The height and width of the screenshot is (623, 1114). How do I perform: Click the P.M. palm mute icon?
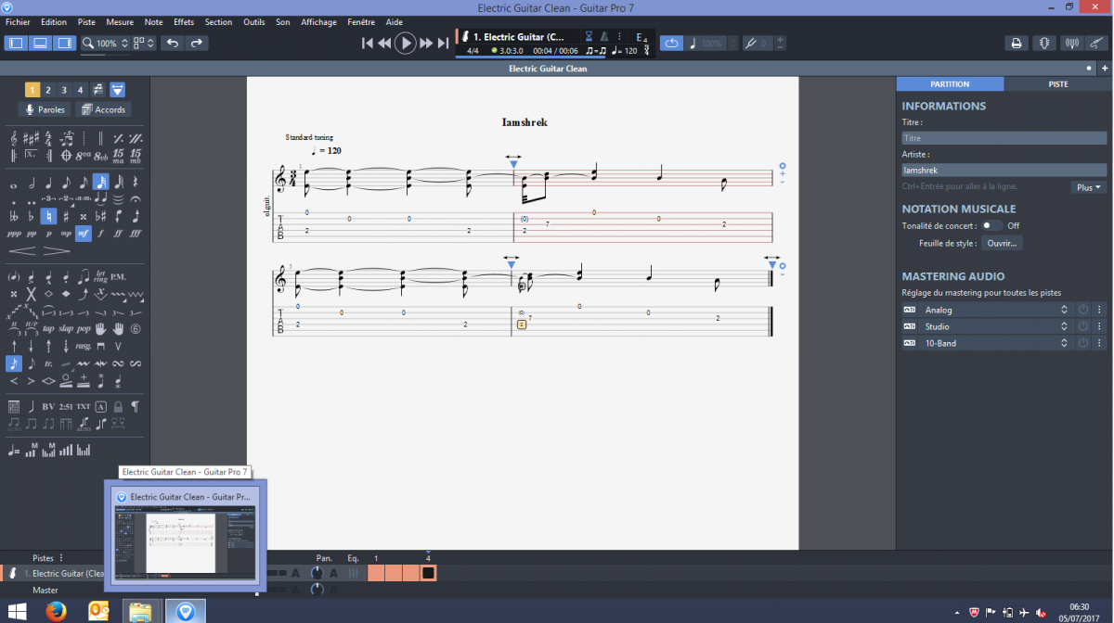point(119,276)
